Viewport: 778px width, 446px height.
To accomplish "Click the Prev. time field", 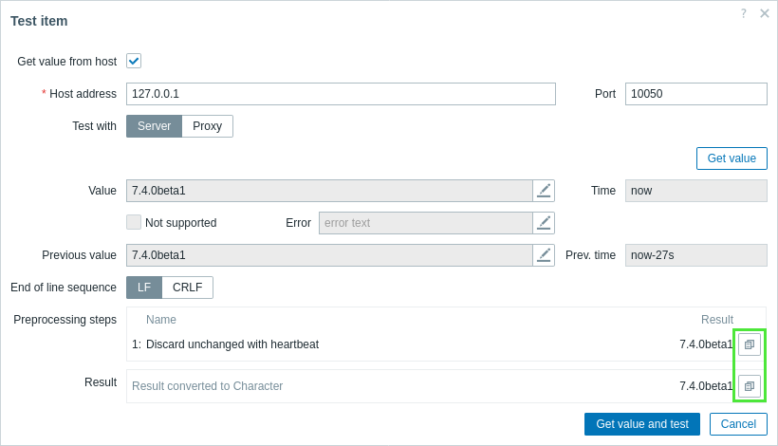I will tap(695, 255).
